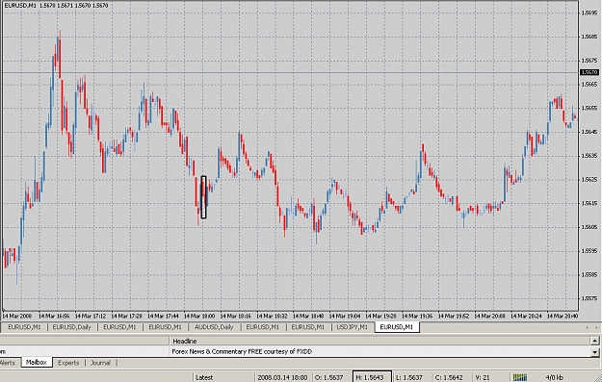Screen dimensions: 602x382
Task: Open the Alerts terminal tab
Action: [x=8, y=363]
